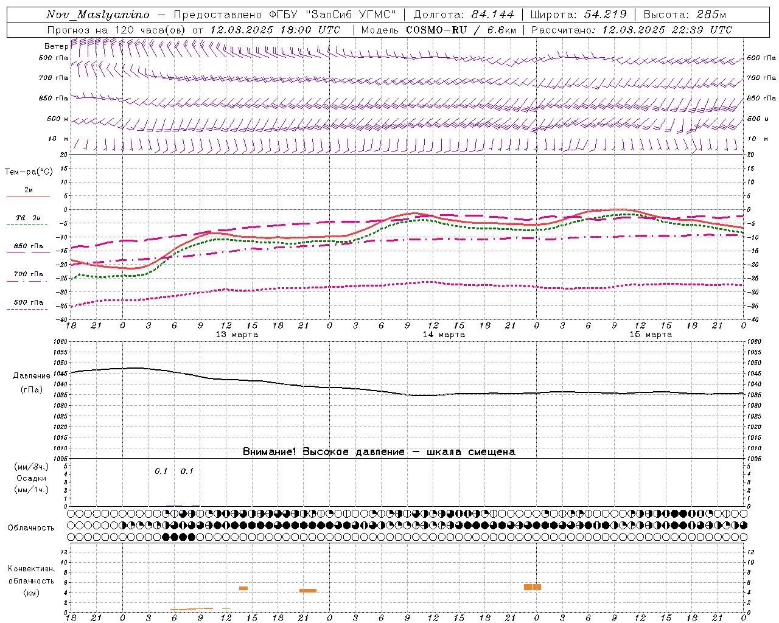The width and height of the screenshot is (779, 623).
Task: Click the 500 м wind level label on the left
Action: [x=58, y=119]
